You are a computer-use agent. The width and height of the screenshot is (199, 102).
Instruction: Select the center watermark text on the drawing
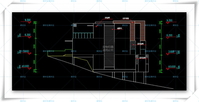point(108,48)
